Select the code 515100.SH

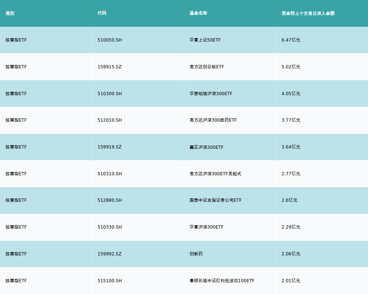click(110, 281)
